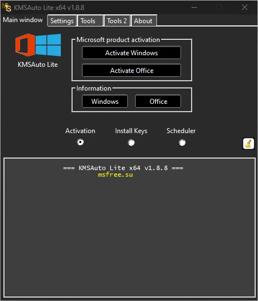Open the Tools tab
Viewport: 258px width, 301px height.
(90, 21)
